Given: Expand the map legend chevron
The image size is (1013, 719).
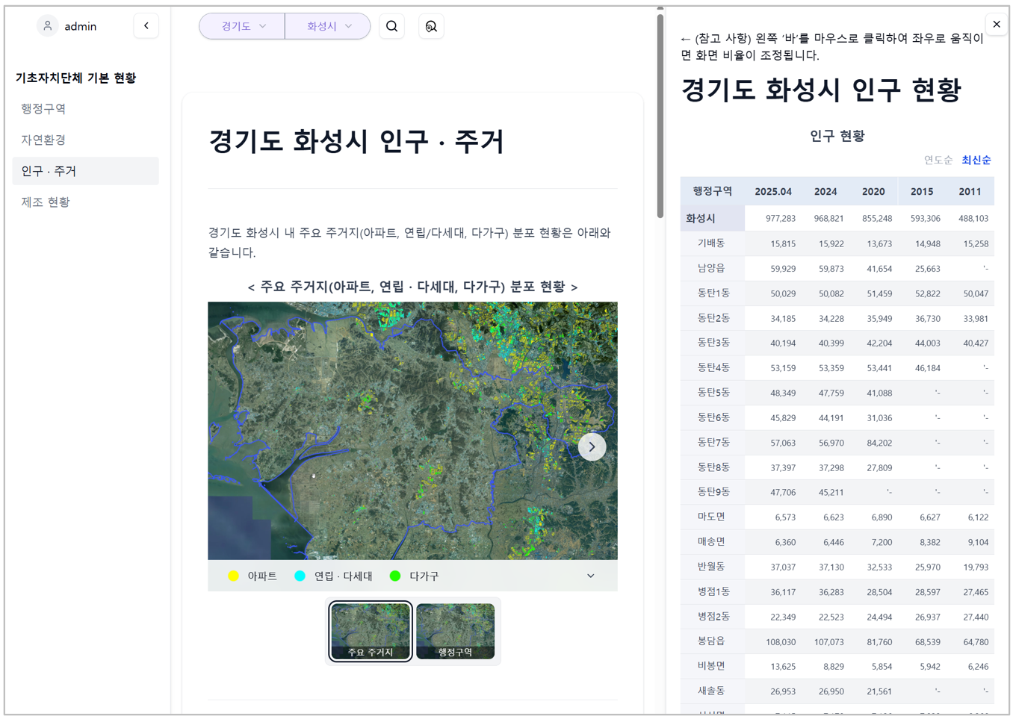Looking at the screenshot, I should tap(590, 576).
